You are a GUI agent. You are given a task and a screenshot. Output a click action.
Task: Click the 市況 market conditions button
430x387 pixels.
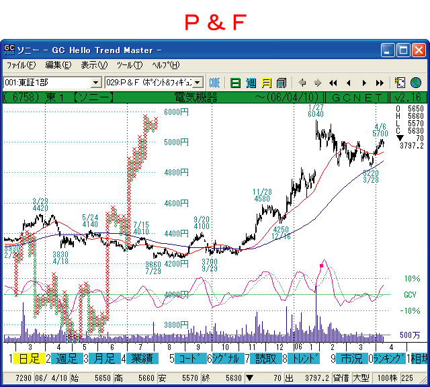click(352, 358)
